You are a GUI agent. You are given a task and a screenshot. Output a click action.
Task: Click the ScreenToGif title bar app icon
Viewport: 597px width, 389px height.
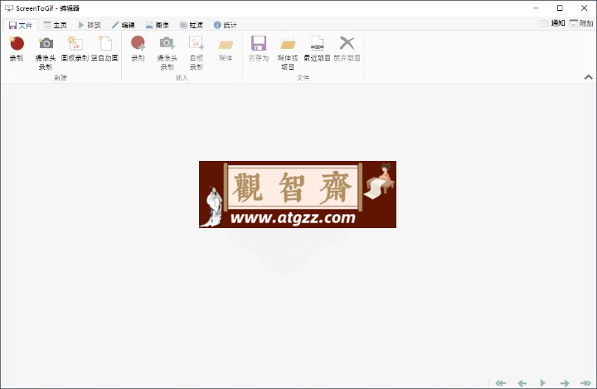click(x=9, y=8)
